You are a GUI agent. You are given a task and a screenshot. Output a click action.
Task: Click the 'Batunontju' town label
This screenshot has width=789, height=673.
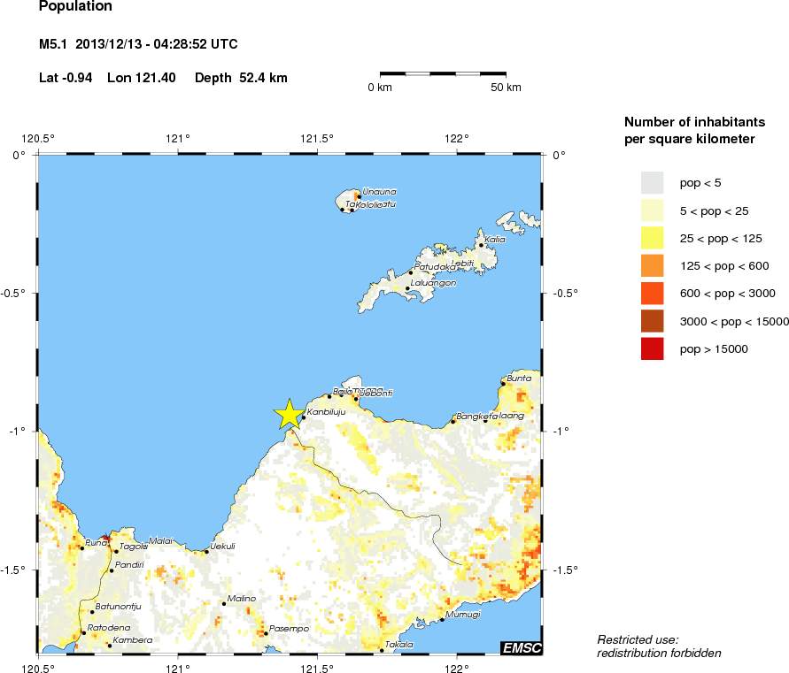click(x=119, y=607)
